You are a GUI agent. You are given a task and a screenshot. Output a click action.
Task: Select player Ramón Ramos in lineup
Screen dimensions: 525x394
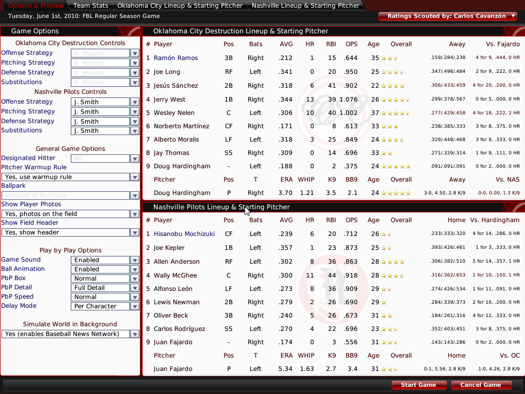(x=175, y=58)
